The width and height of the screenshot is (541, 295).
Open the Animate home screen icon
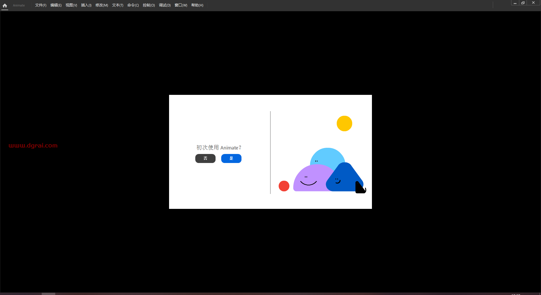[5, 5]
